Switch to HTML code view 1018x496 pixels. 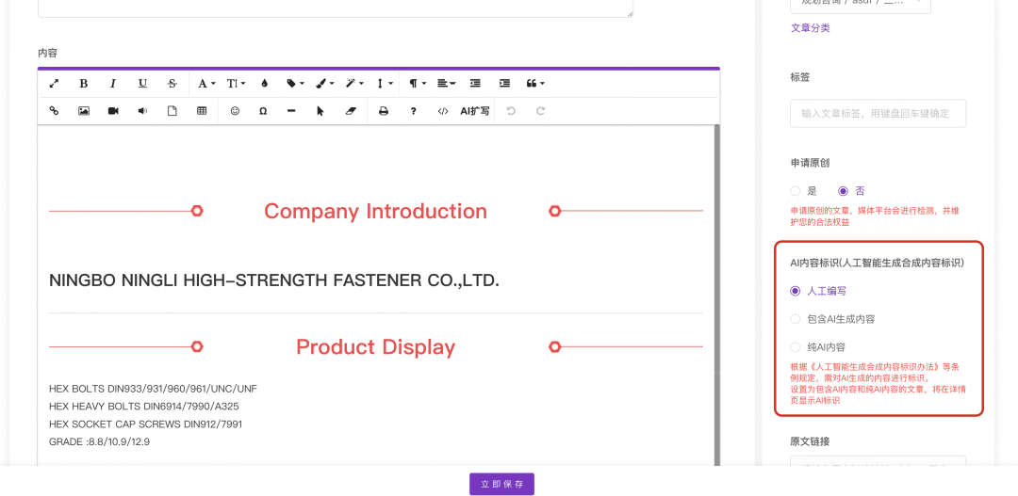click(443, 111)
